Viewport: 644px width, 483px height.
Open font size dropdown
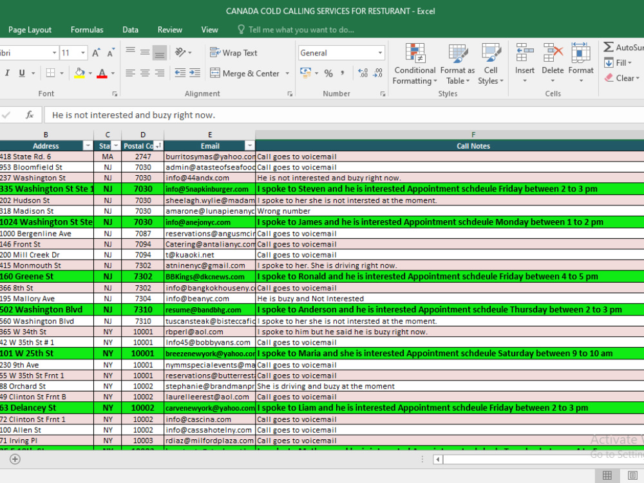(83, 53)
